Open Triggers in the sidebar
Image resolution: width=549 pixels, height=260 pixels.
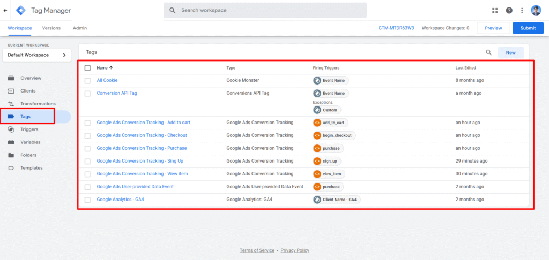click(x=30, y=129)
